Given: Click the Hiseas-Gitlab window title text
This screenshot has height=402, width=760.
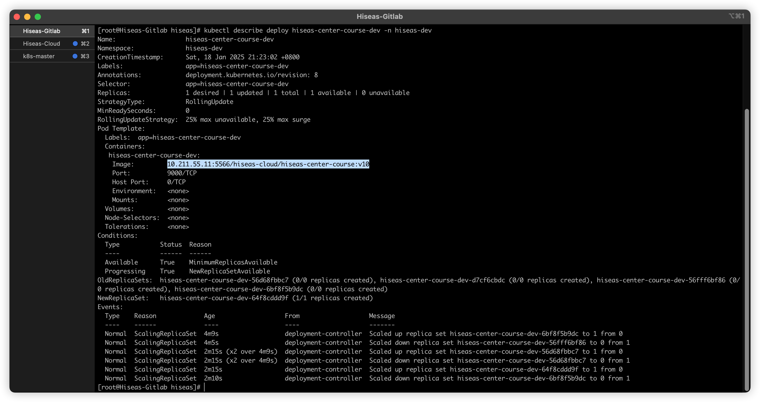Looking at the screenshot, I should 380,17.
